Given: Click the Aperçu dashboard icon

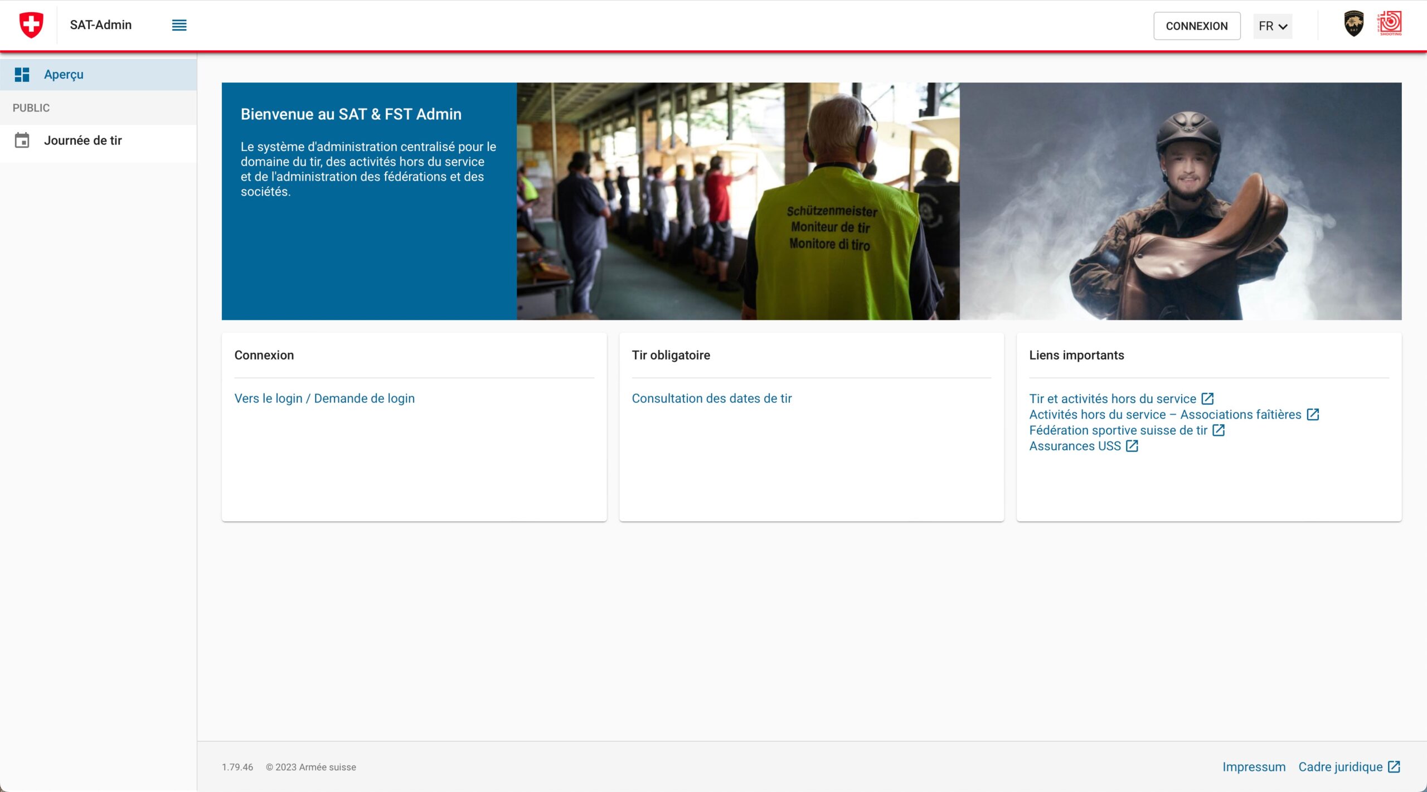Looking at the screenshot, I should 22,74.
